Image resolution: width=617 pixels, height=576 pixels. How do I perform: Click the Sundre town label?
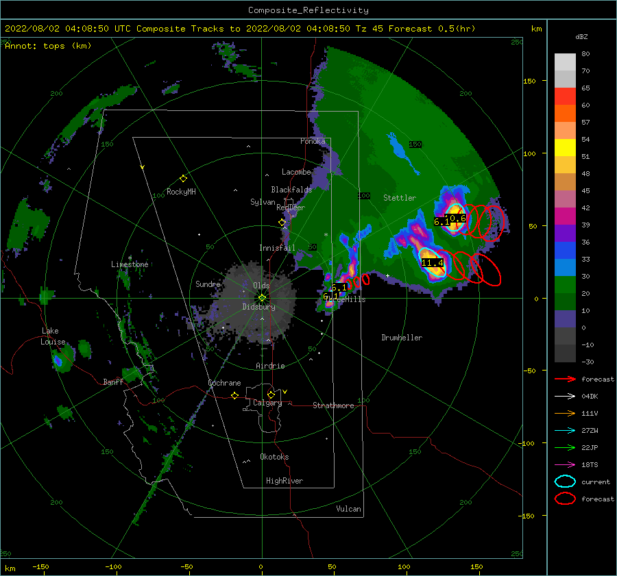point(208,284)
